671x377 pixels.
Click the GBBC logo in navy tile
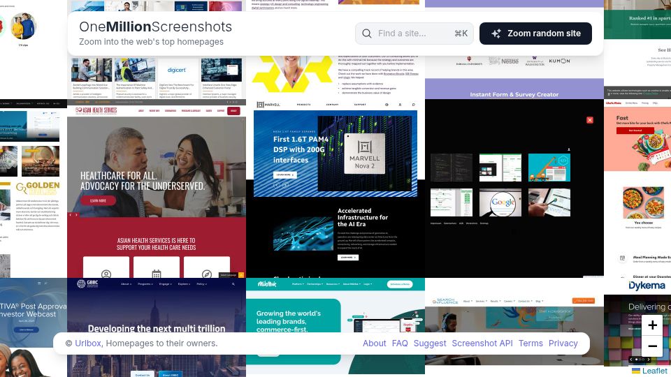(x=88, y=283)
